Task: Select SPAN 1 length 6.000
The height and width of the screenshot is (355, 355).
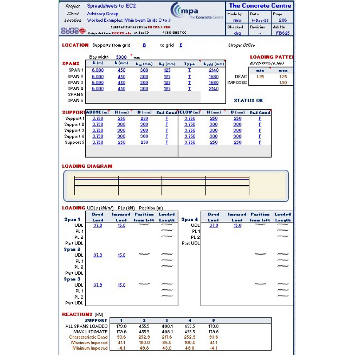Action: [98, 70]
